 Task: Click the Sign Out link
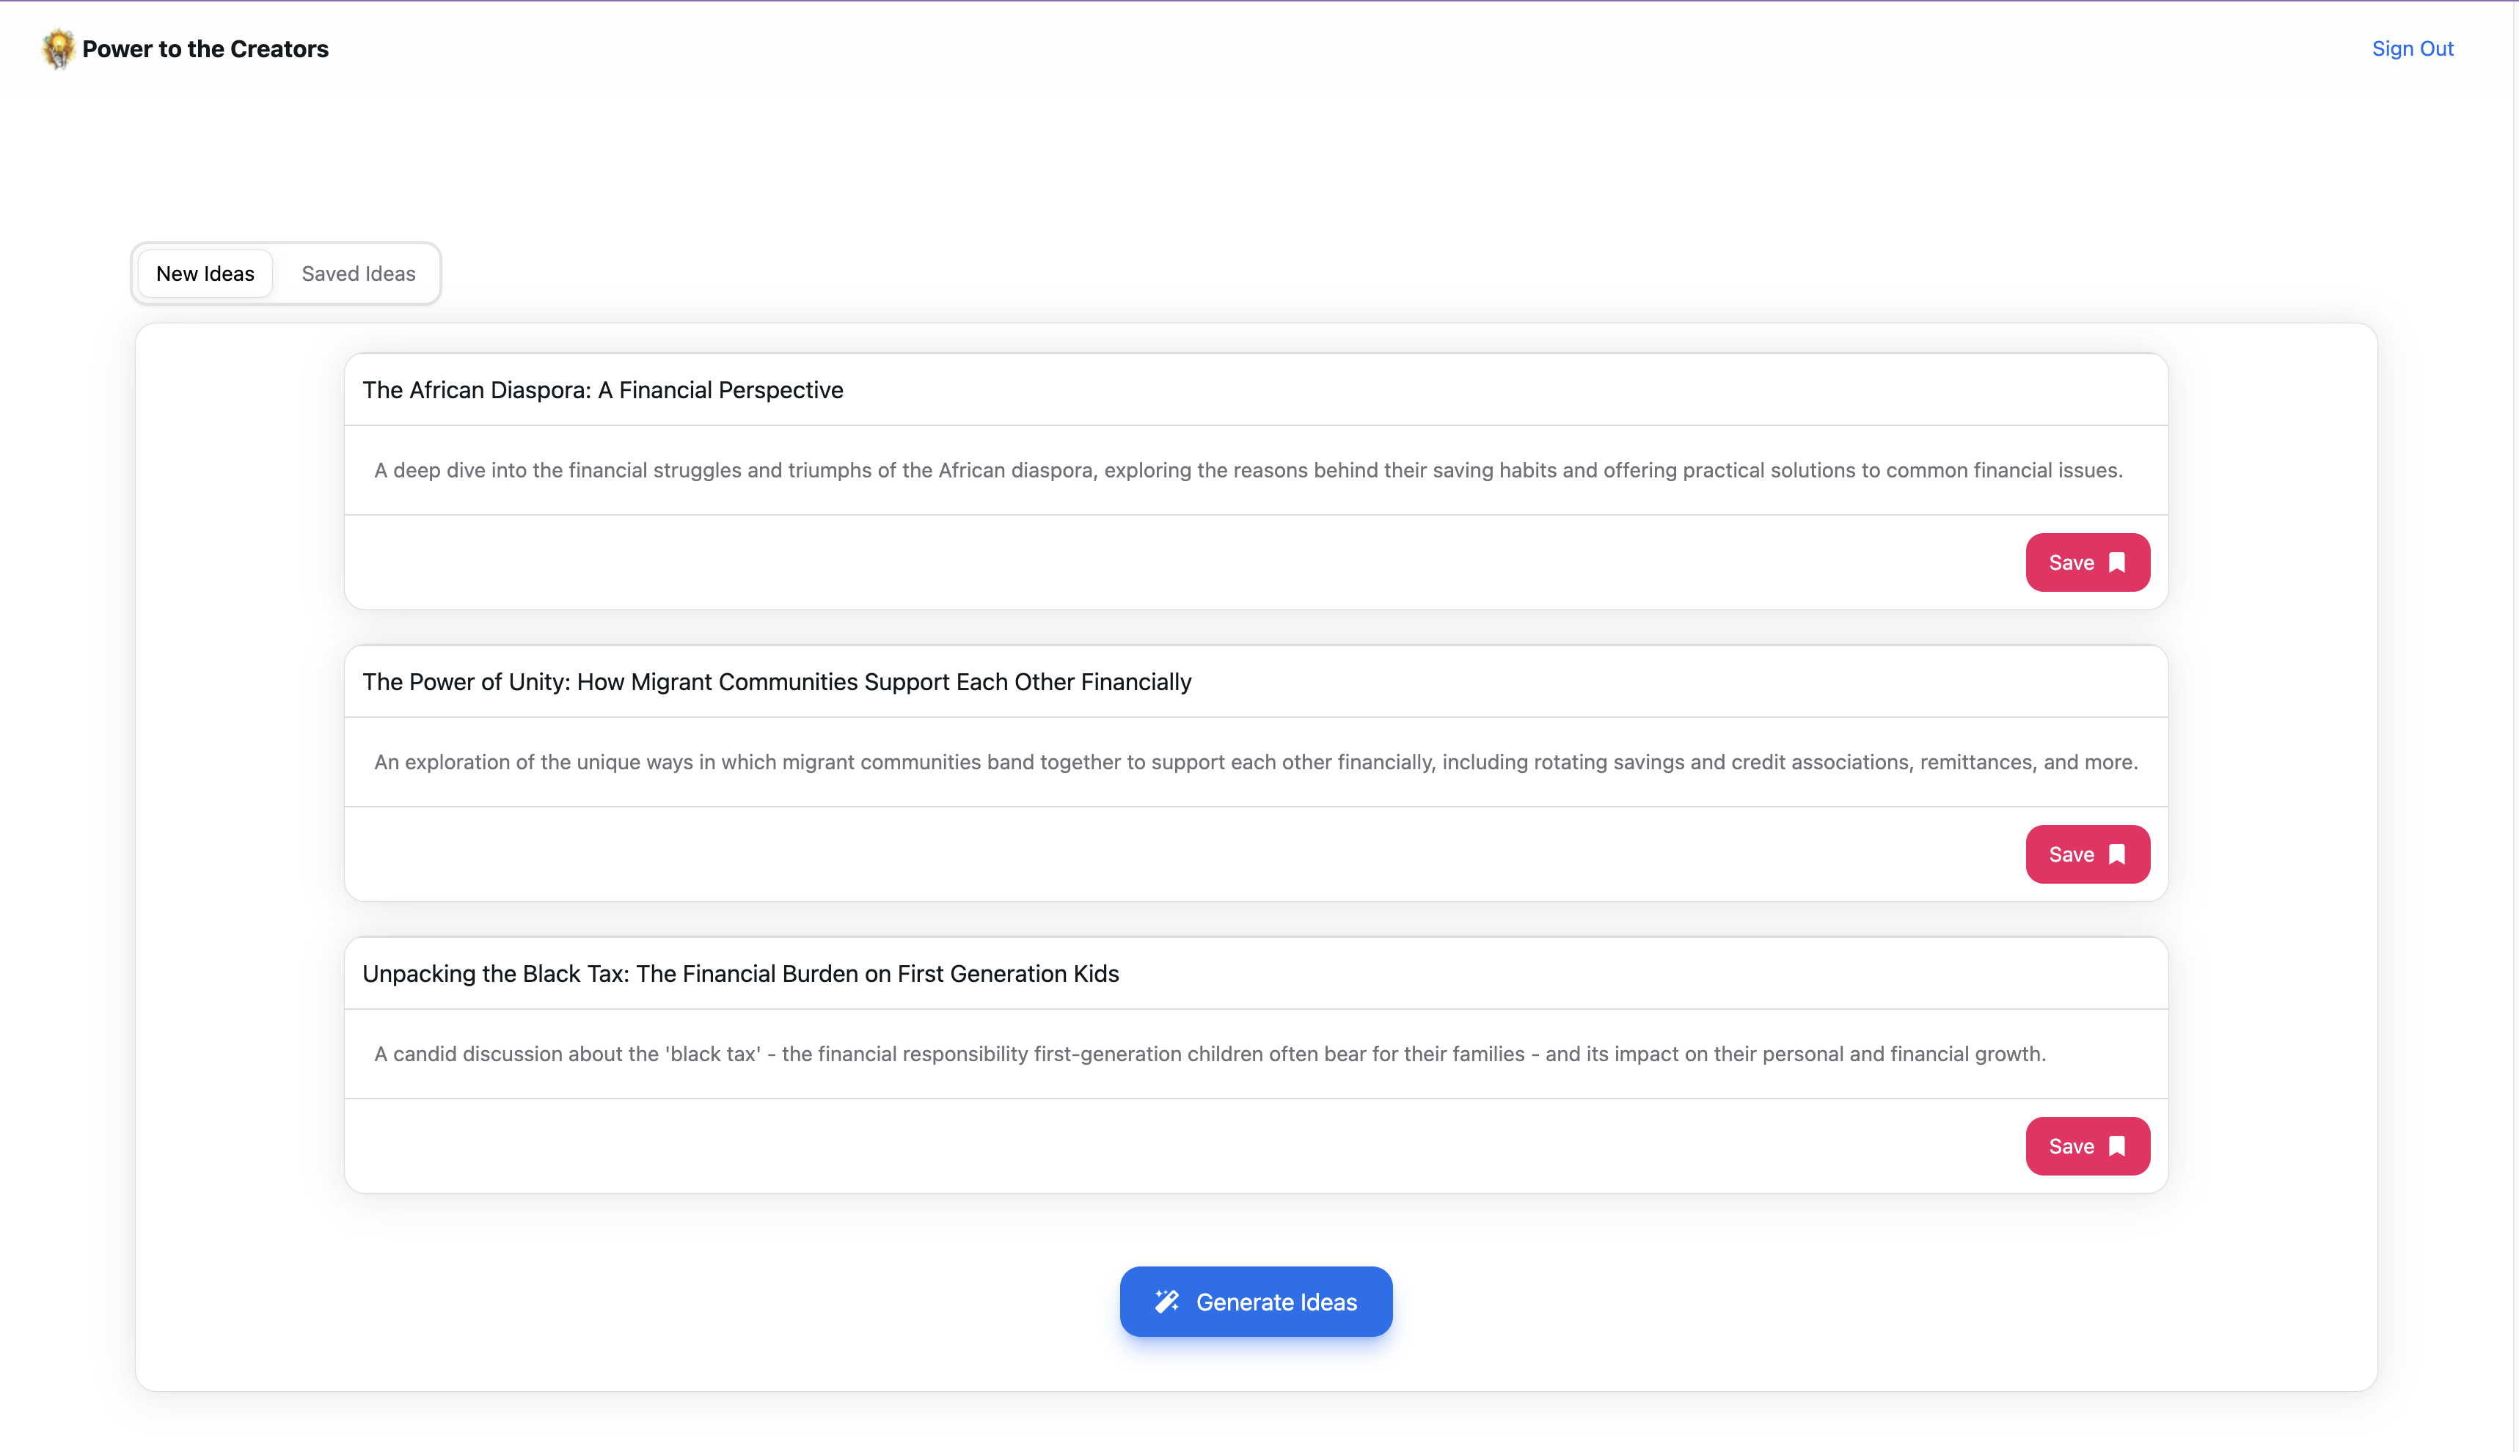2411,49
